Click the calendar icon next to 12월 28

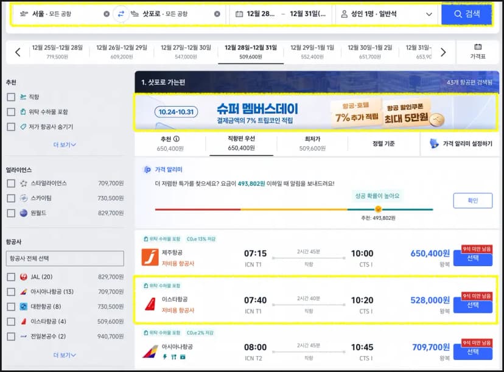[x=239, y=14]
